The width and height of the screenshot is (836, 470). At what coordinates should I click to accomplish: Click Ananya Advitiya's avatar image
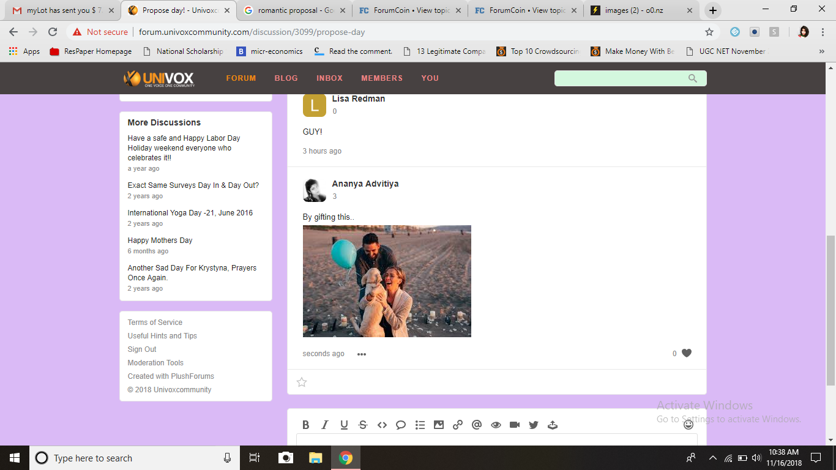[315, 190]
